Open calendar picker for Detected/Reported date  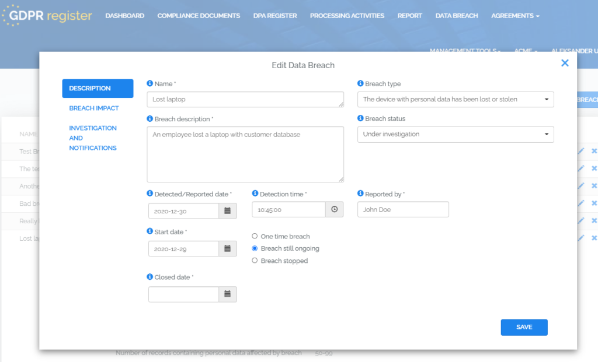click(x=228, y=210)
